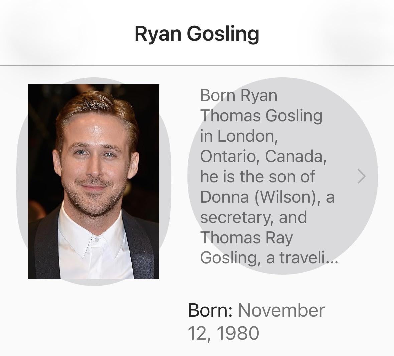Select the "in London," bio line

239,136
